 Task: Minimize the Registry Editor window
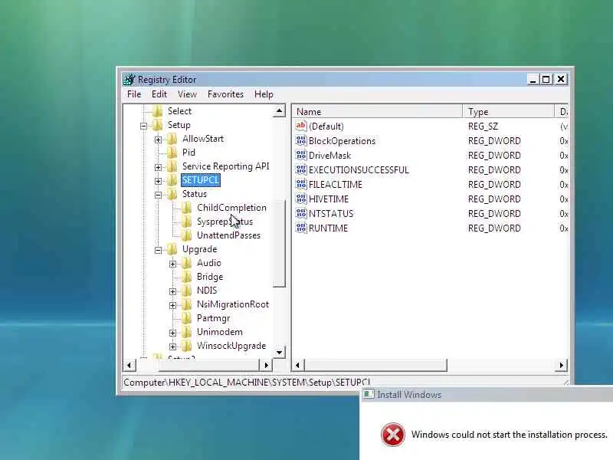coord(533,80)
